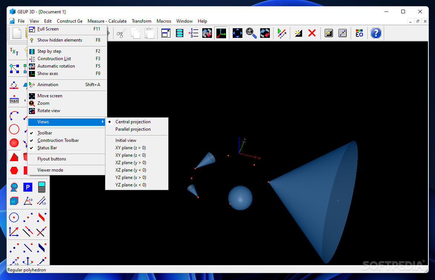Choose Move screen menu item

66,96
